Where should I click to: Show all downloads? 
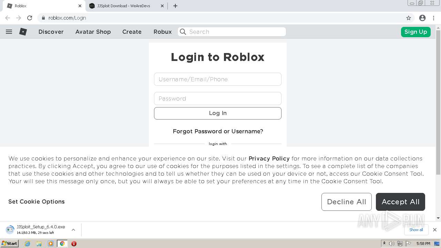point(416,230)
